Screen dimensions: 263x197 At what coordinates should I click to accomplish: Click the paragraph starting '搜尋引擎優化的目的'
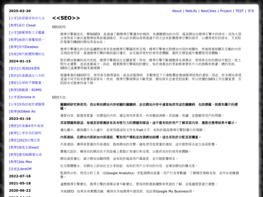tap(151, 51)
